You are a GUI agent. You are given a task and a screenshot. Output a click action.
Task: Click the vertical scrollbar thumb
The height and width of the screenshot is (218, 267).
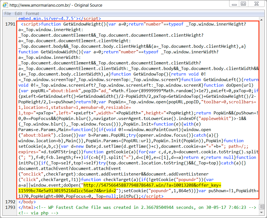pyautogui.click(x=261, y=207)
